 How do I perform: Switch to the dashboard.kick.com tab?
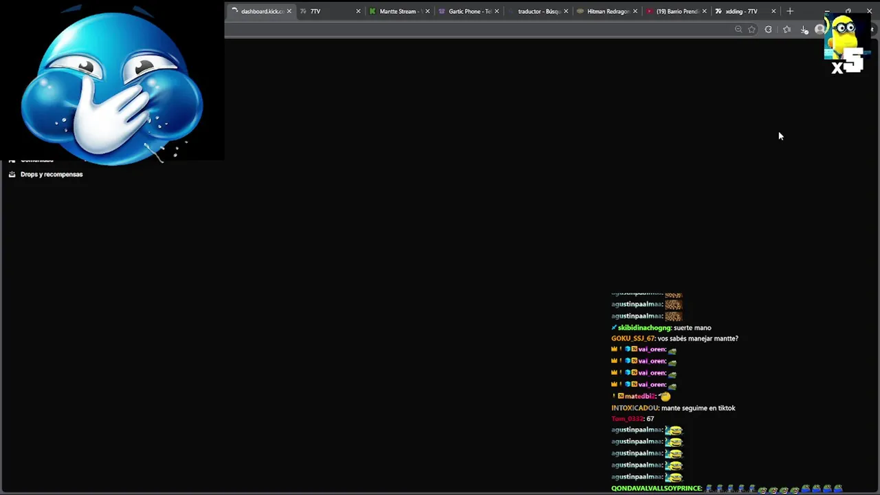[261, 11]
